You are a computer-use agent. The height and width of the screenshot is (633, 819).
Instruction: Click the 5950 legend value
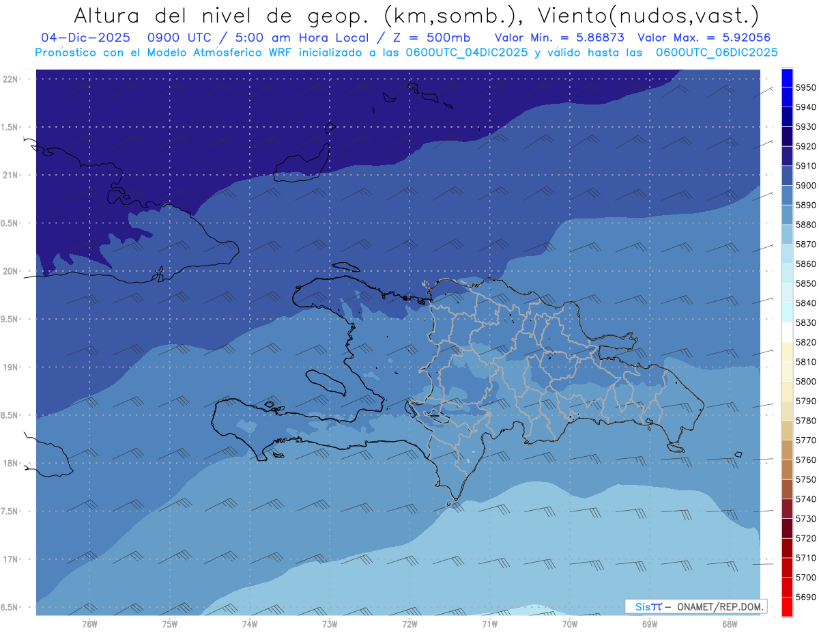point(806,87)
